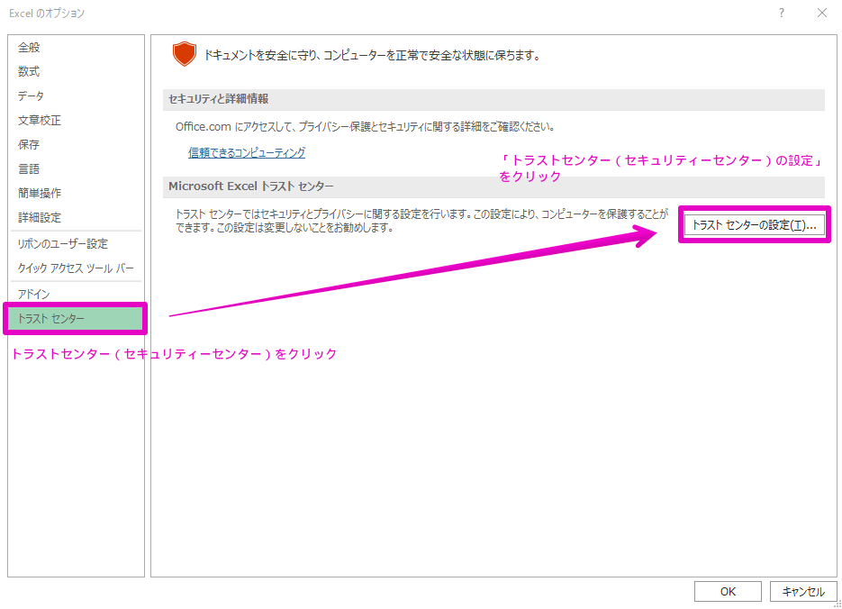Click the help question mark icon
842x609 pixels.
(x=782, y=13)
